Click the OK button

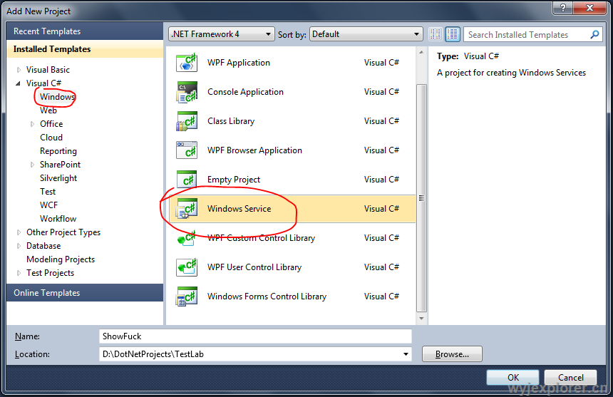click(x=513, y=378)
